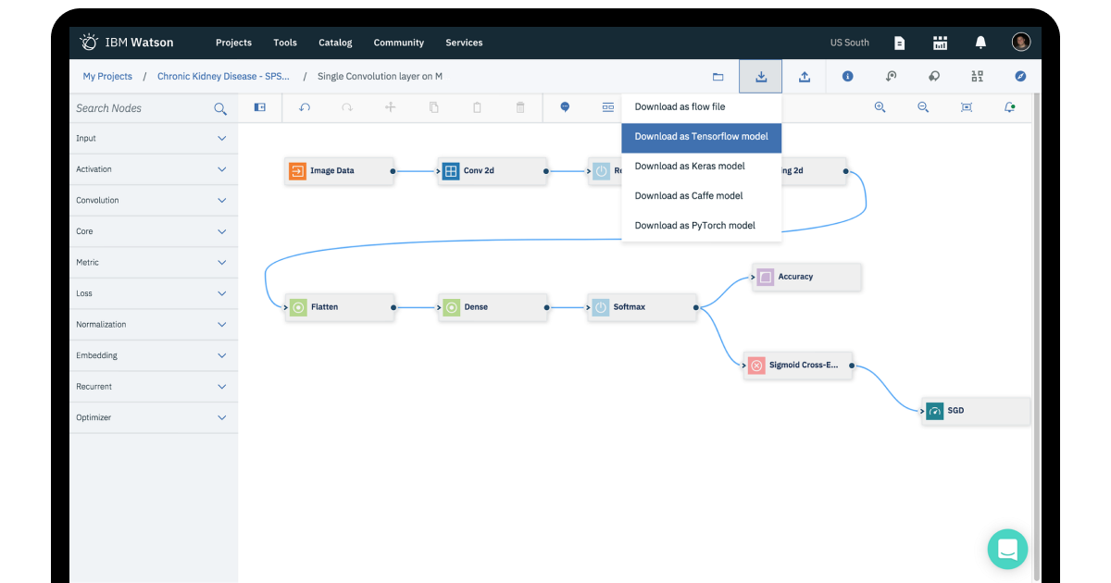This screenshot has height=583, width=1111.
Task: Open the Community menu
Action: point(398,42)
